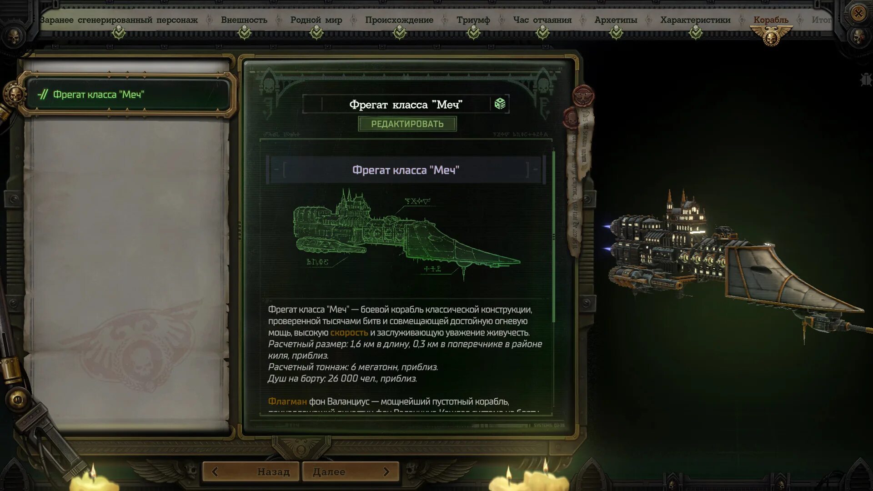Click the bug report icon
Viewport: 873px width, 491px height.
click(x=866, y=80)
